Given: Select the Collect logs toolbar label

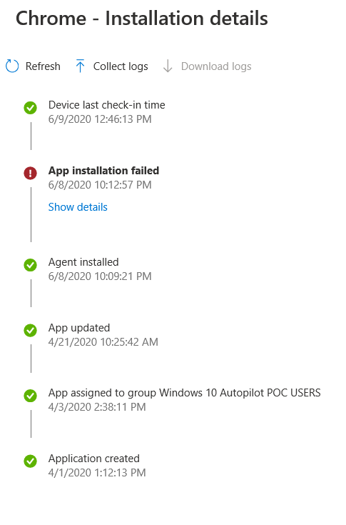Looking at the screenshot, I should [121, 66].
